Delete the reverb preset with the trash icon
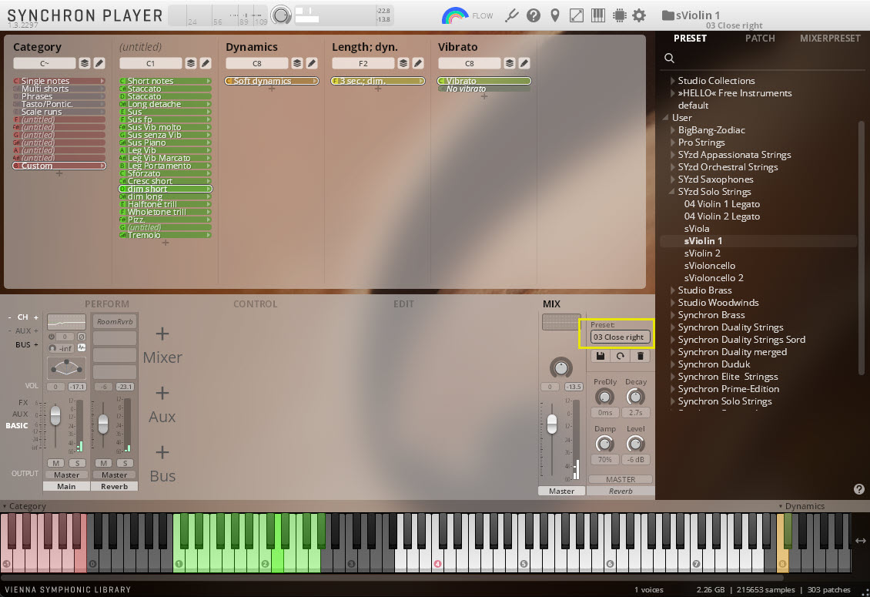 (641, 356)
